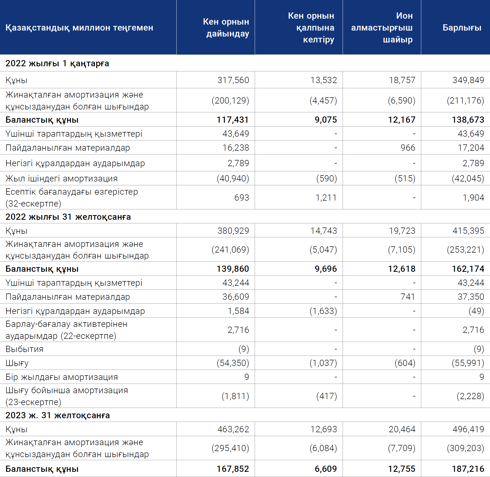Select the '2022 жылғы 1 қаңтарға' section heading
Viewport: 490px width, 477px height.
coord(57,63)
